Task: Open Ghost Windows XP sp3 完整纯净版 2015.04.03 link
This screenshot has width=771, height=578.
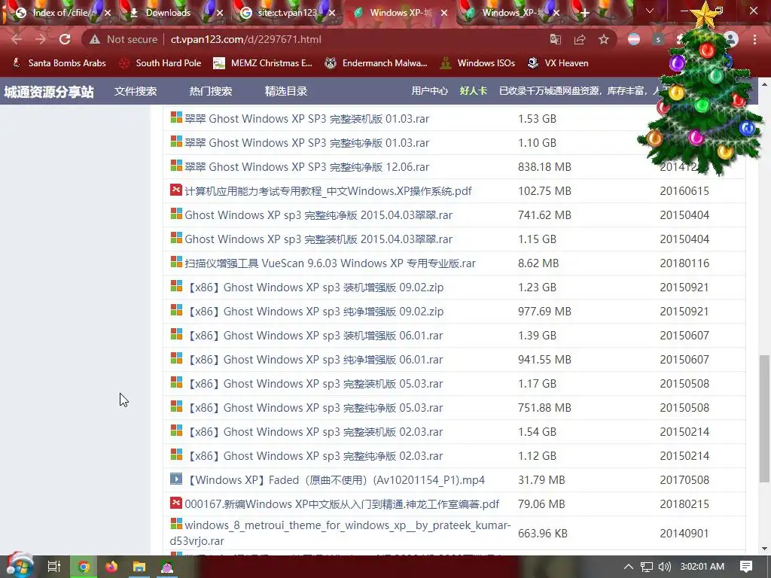Action: pos(318,214)
